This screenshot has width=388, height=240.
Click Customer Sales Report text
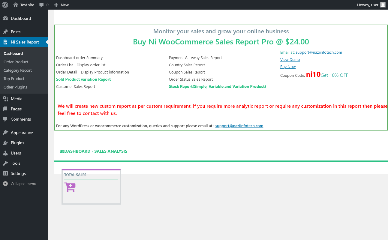(x=76, y=86)
